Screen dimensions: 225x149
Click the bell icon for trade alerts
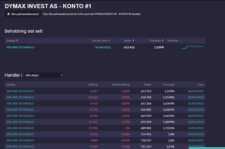(x=8, y=14)
